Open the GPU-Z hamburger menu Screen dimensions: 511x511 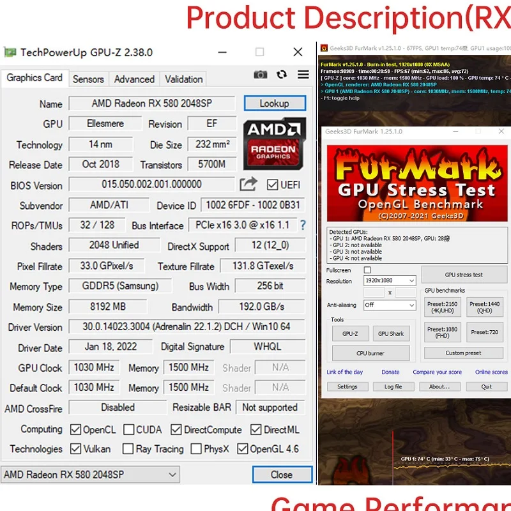[x=303, y=75]
